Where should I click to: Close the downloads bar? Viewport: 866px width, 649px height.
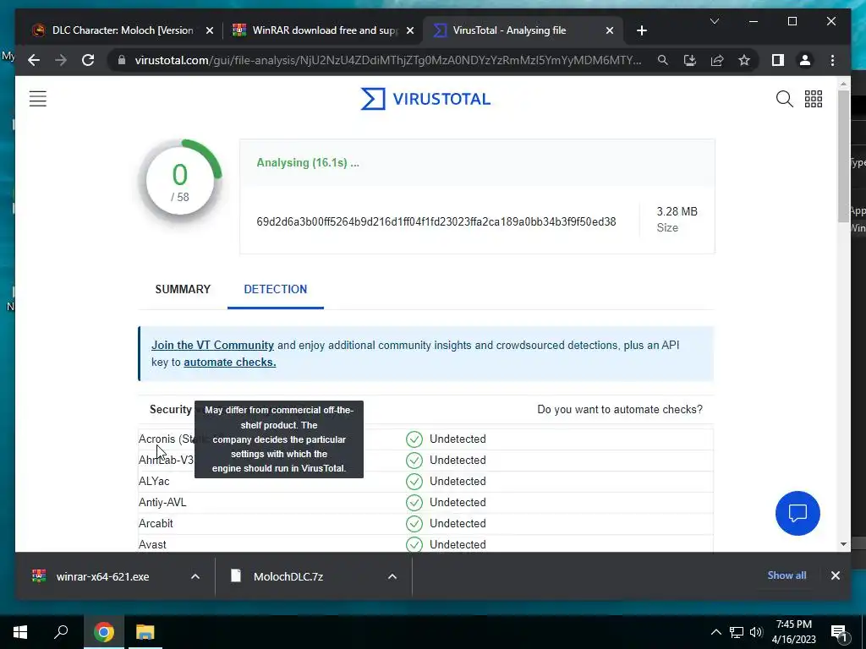835,575
